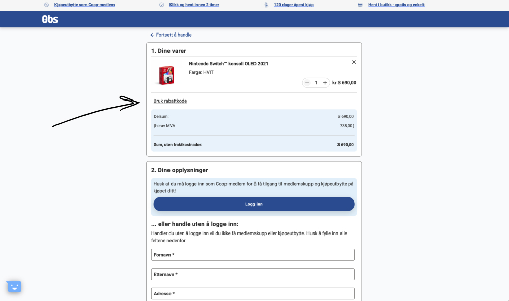This screenshot has width=509, height=301.
Task: Click the icon beside Kjøpeutbytte som Coop-medlem
Action: coord(46,5)
